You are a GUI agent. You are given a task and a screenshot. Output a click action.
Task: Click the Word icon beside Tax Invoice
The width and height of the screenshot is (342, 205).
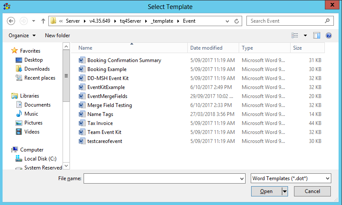point(82,123)
